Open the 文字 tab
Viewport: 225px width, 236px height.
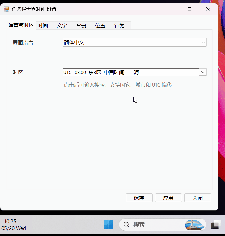[64, 25]
